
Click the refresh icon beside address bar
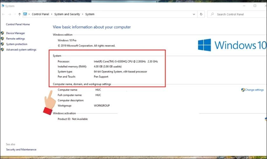click(201, 14)
